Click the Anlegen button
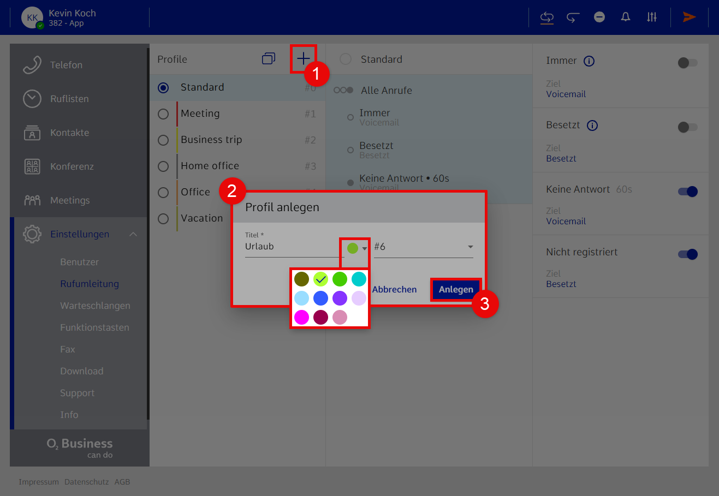Viewport: 719px width, 496px height. coord(456,290)
